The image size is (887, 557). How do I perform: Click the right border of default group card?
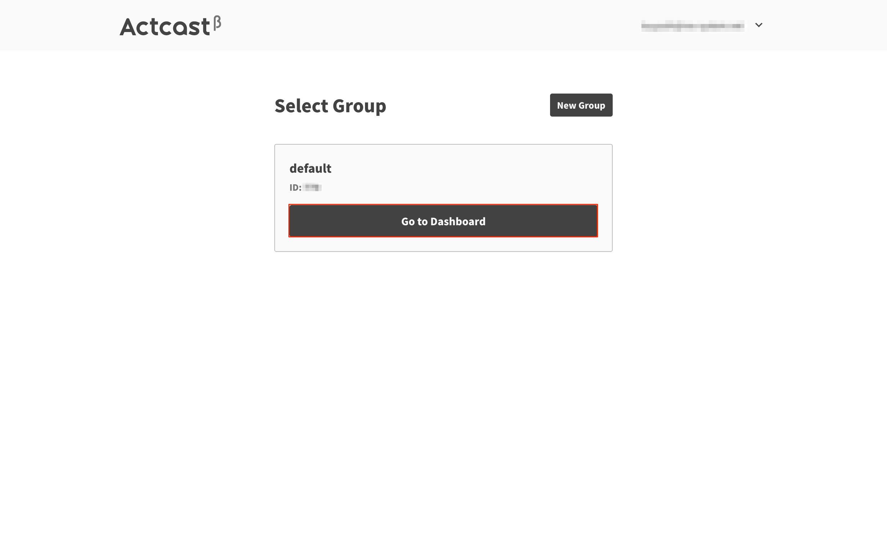click(612, 198)
